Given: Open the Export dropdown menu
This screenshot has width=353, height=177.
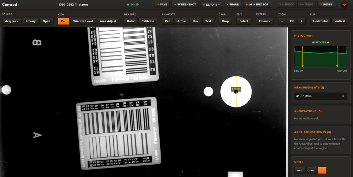Looking at the screenshot, I should click(x=211, y=5).
